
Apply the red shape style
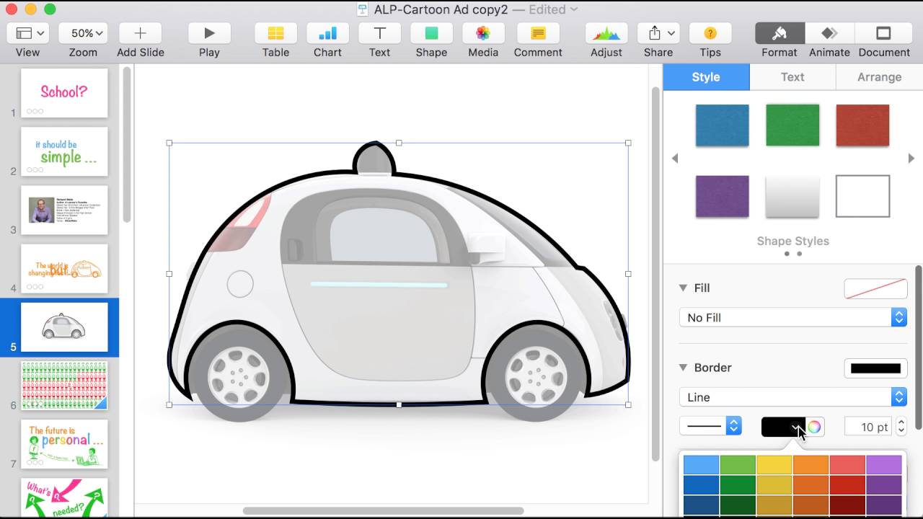(862, 125)
